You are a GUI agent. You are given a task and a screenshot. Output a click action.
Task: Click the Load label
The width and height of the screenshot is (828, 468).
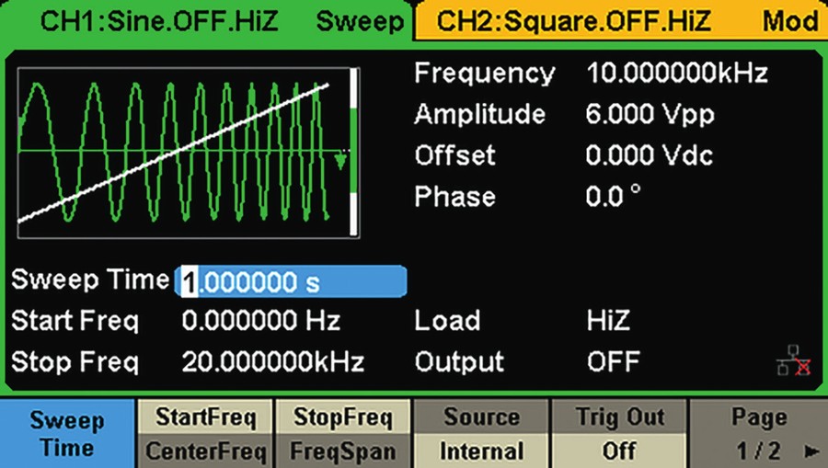[447, 320]
